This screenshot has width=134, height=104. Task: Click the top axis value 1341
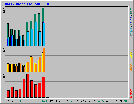point(4,10)
